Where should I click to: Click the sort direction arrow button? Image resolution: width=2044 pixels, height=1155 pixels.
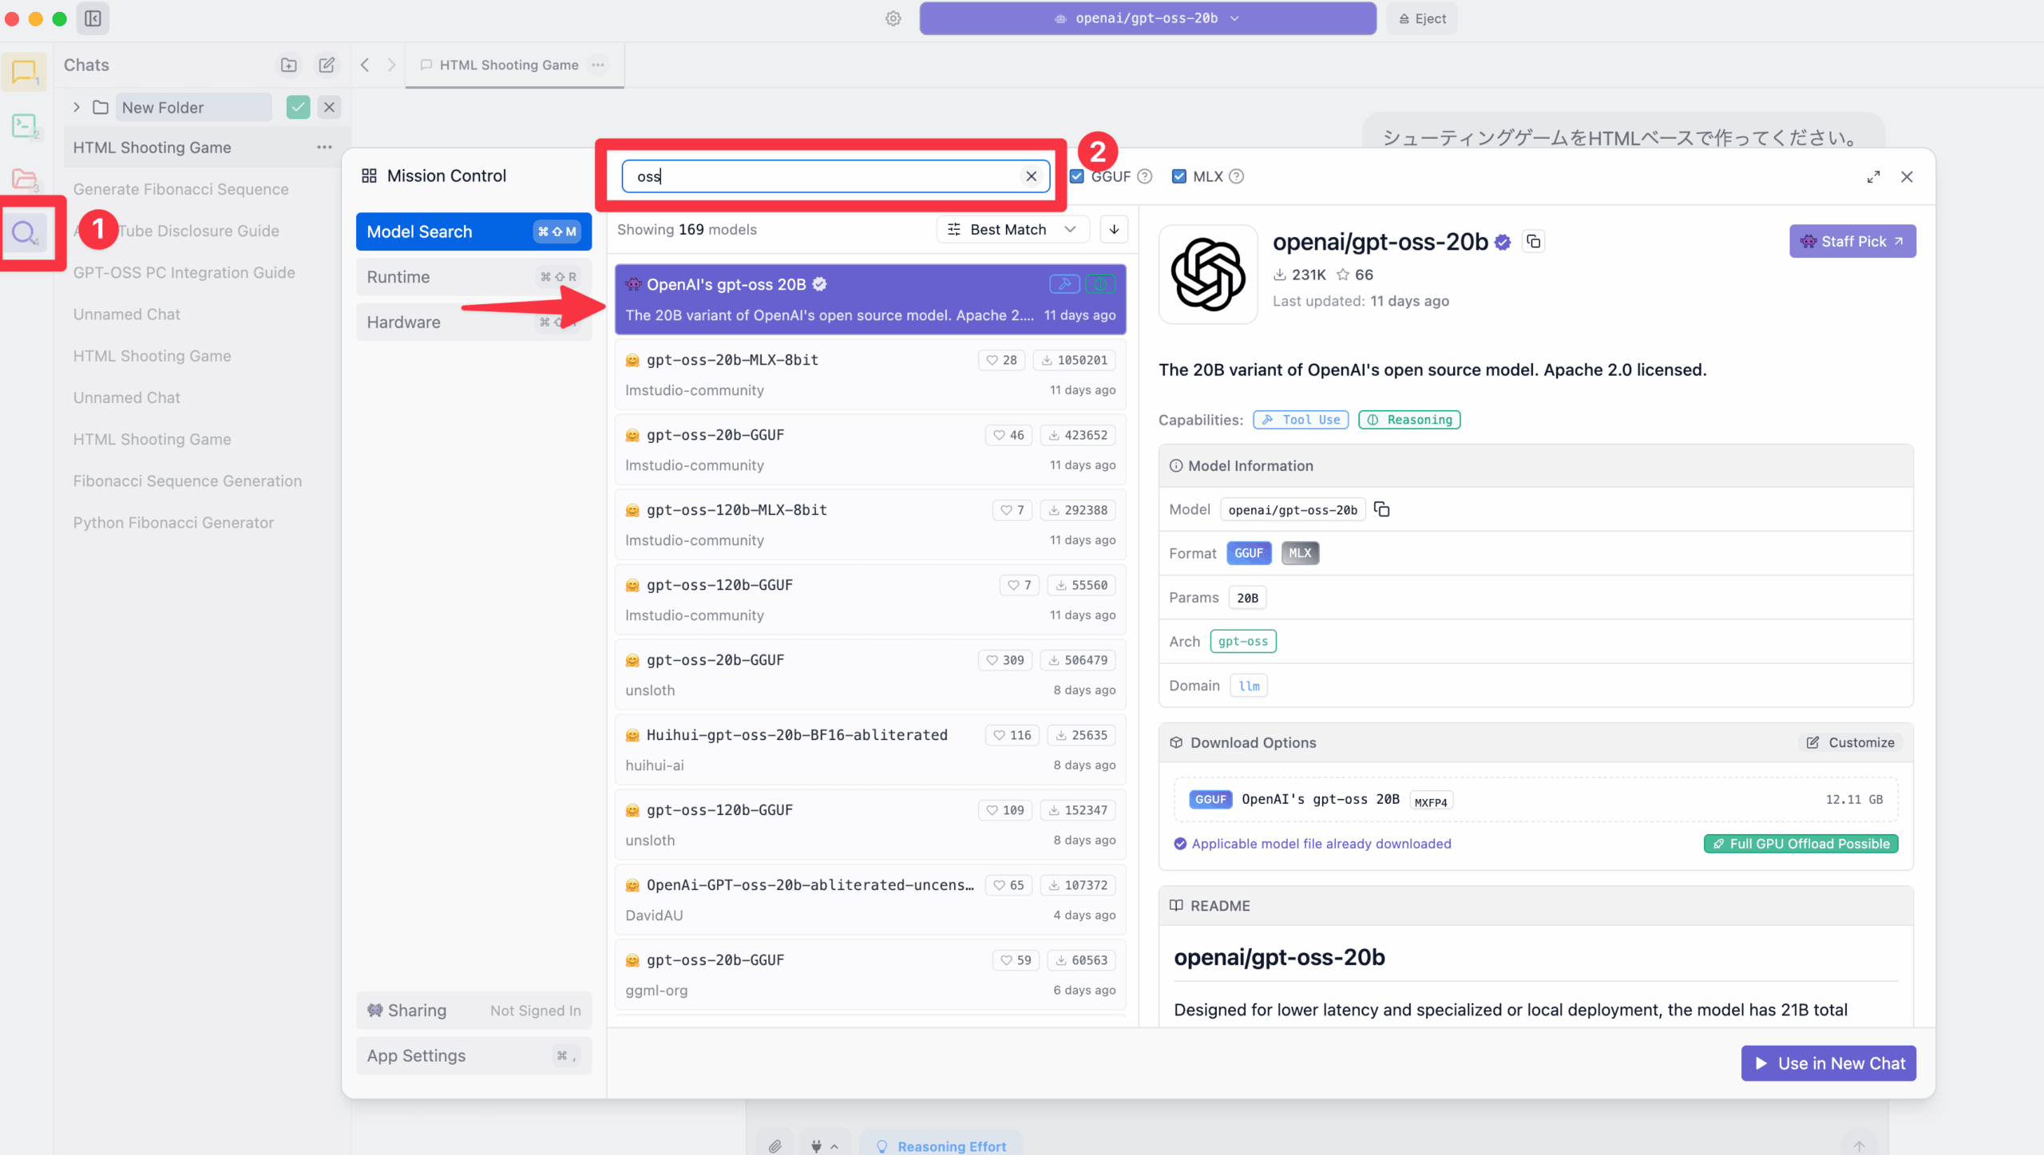(x=1114, y=230)
